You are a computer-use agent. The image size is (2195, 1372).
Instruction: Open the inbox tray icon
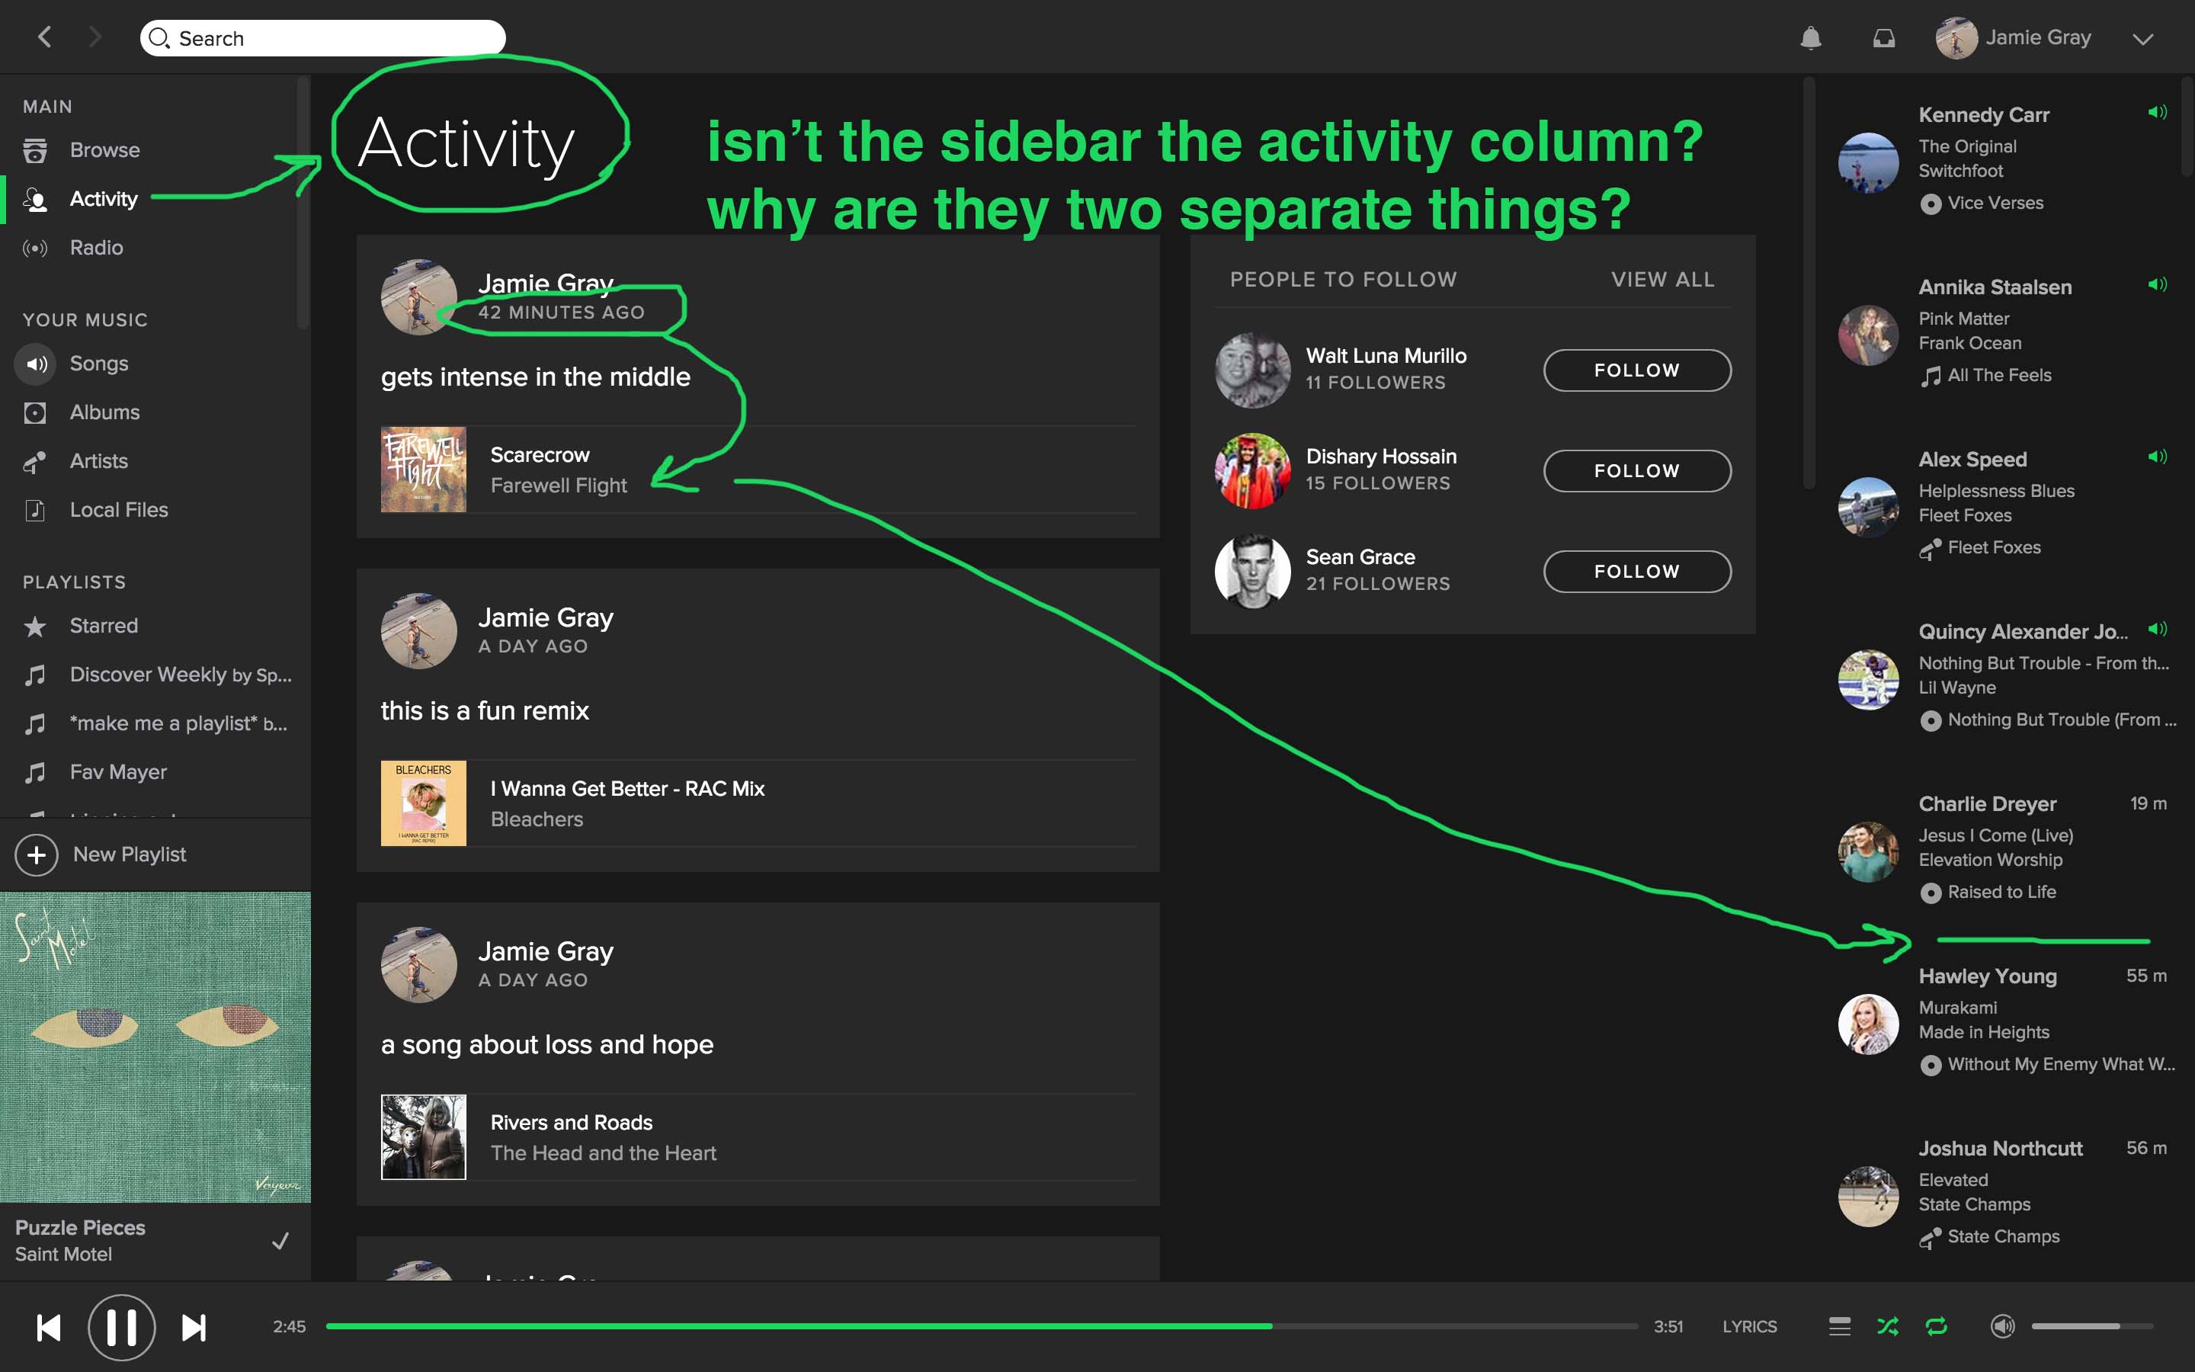1884,38
